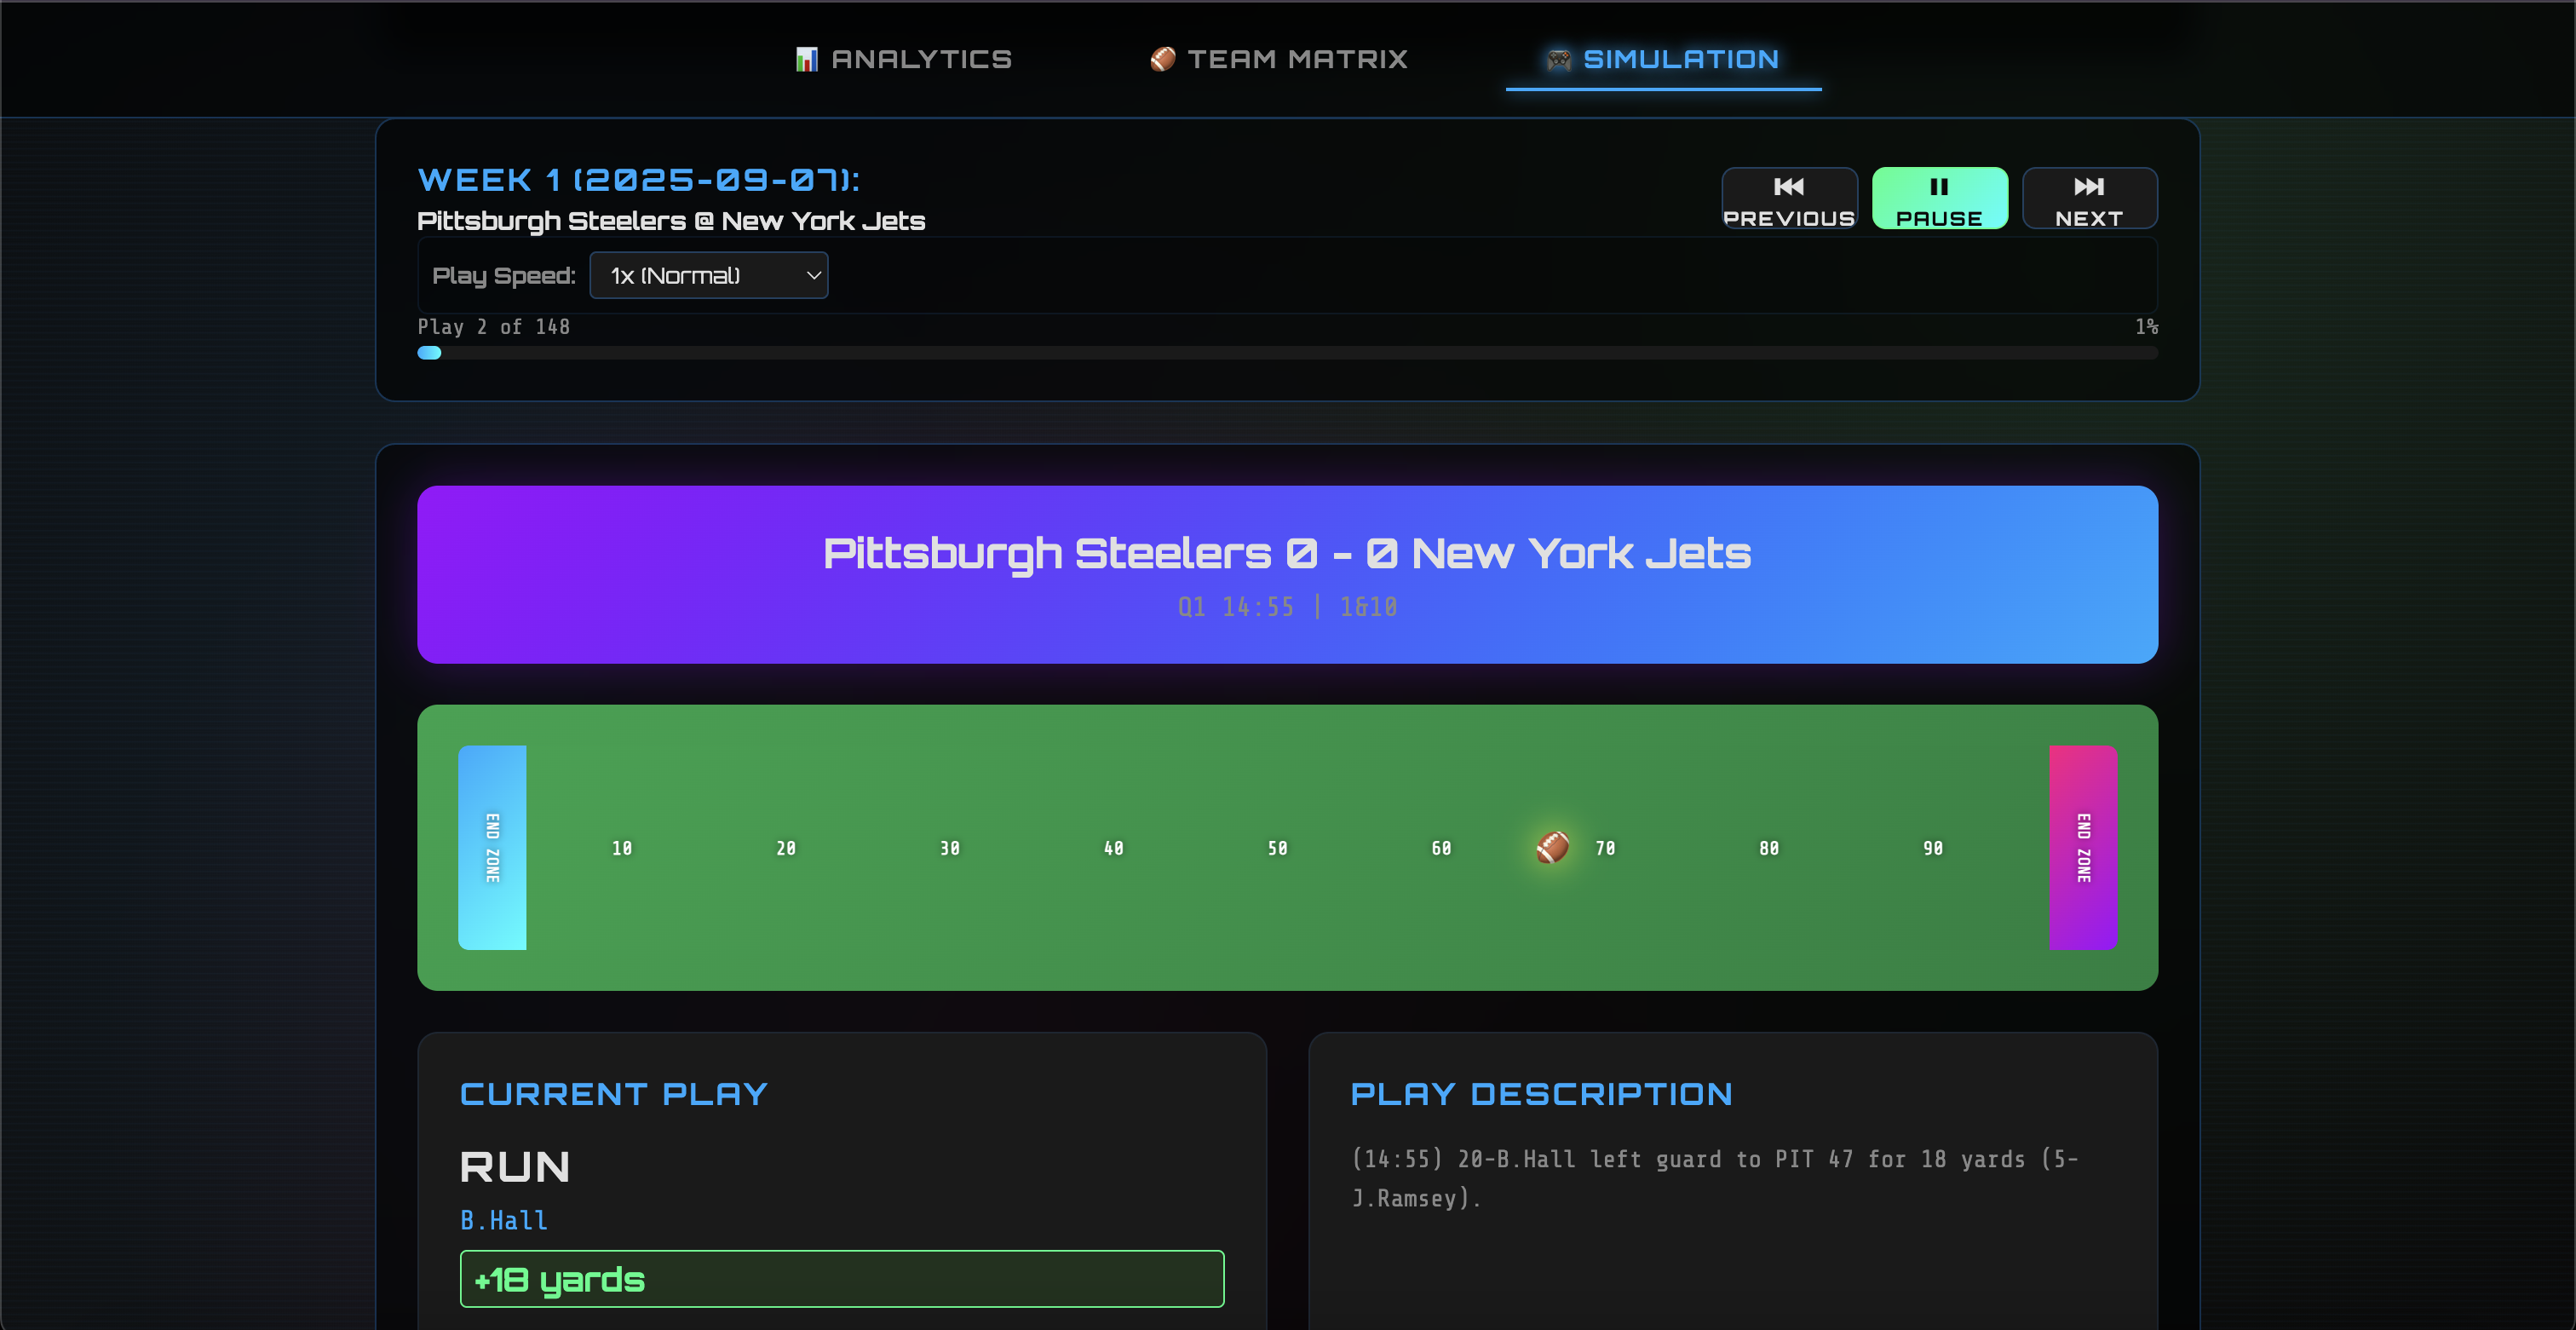Open the Play Speed dropdown

(x=708, y=275)
